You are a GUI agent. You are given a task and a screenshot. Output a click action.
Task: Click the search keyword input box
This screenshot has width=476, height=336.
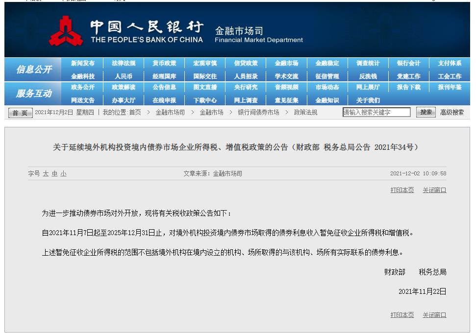(x=376, y=112)
